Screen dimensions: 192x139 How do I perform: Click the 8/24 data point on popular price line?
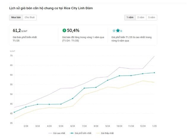click(96, 87)
